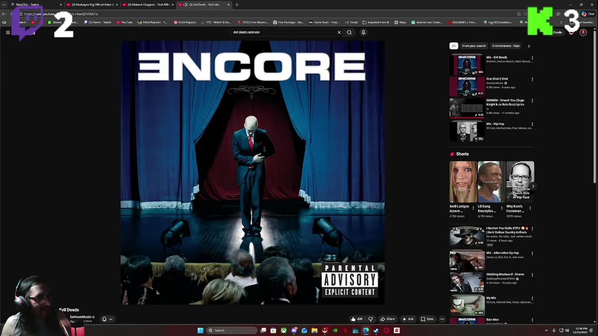Dislike the Evil Deeds video

coord(370,319)
